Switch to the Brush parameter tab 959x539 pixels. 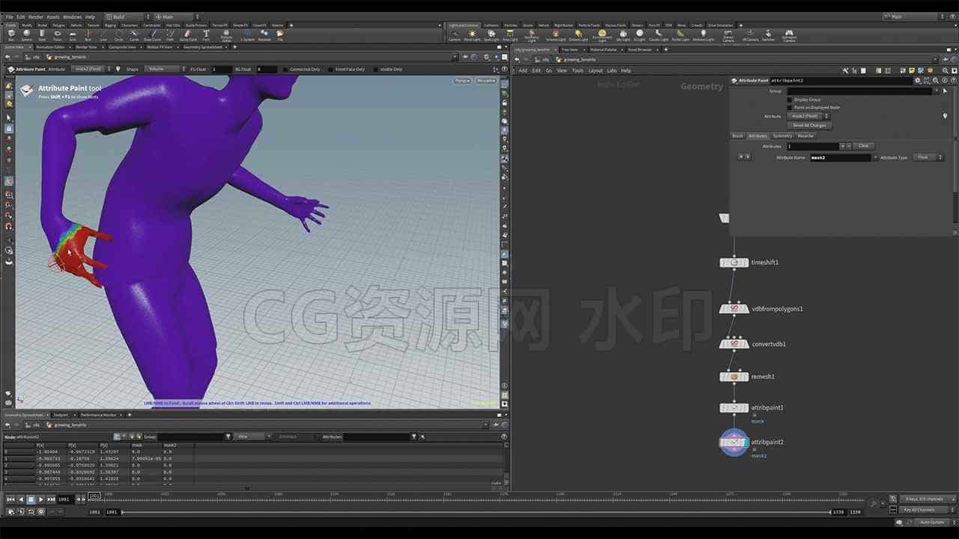pyautogui.click(x=738, y=135)
